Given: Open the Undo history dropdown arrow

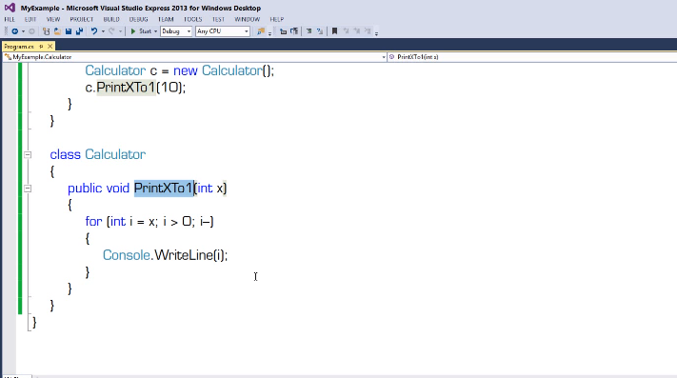Looking at the screenshot, I should (103, 31).
